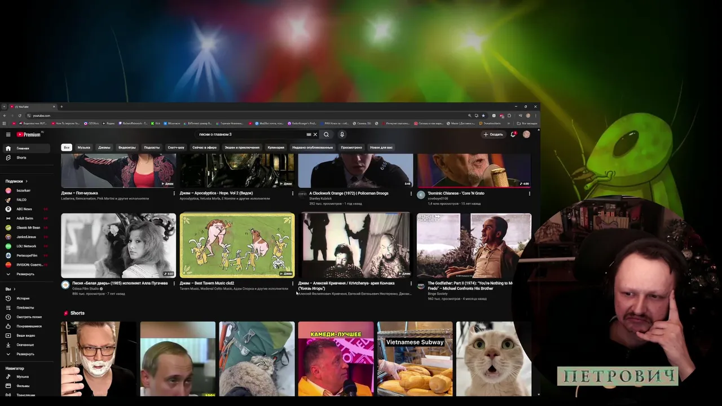The image size is (722, 406).
Task: Select the Все filter chip
Action: point(67,147)
